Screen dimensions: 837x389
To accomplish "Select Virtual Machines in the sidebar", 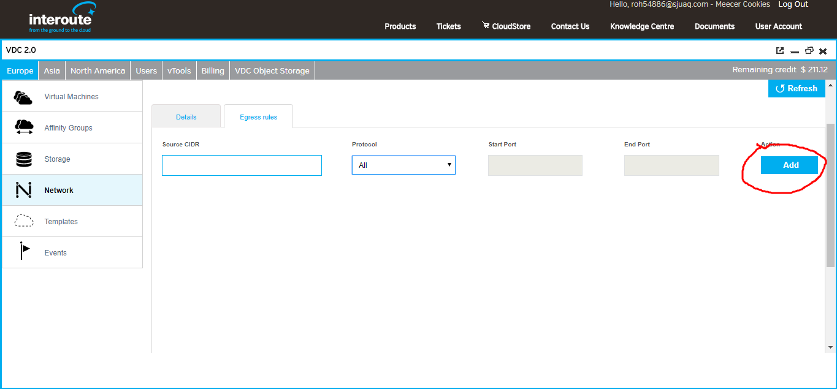I will coord(72,96).
